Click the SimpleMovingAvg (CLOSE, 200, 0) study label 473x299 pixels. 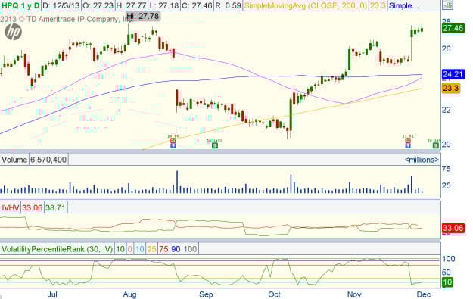[305, 5]
